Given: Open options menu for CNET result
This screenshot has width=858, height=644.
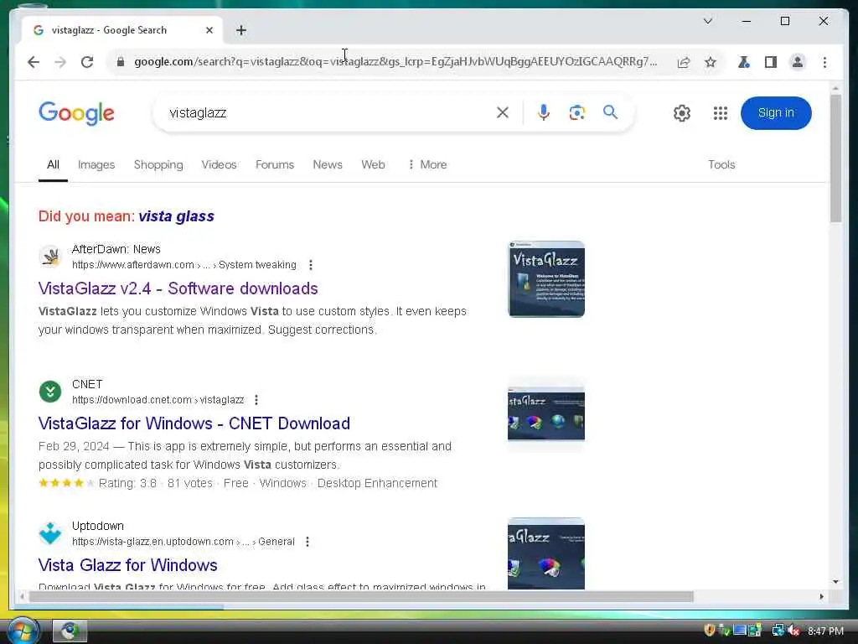Looking at the screenshot, I should (256, 400).
